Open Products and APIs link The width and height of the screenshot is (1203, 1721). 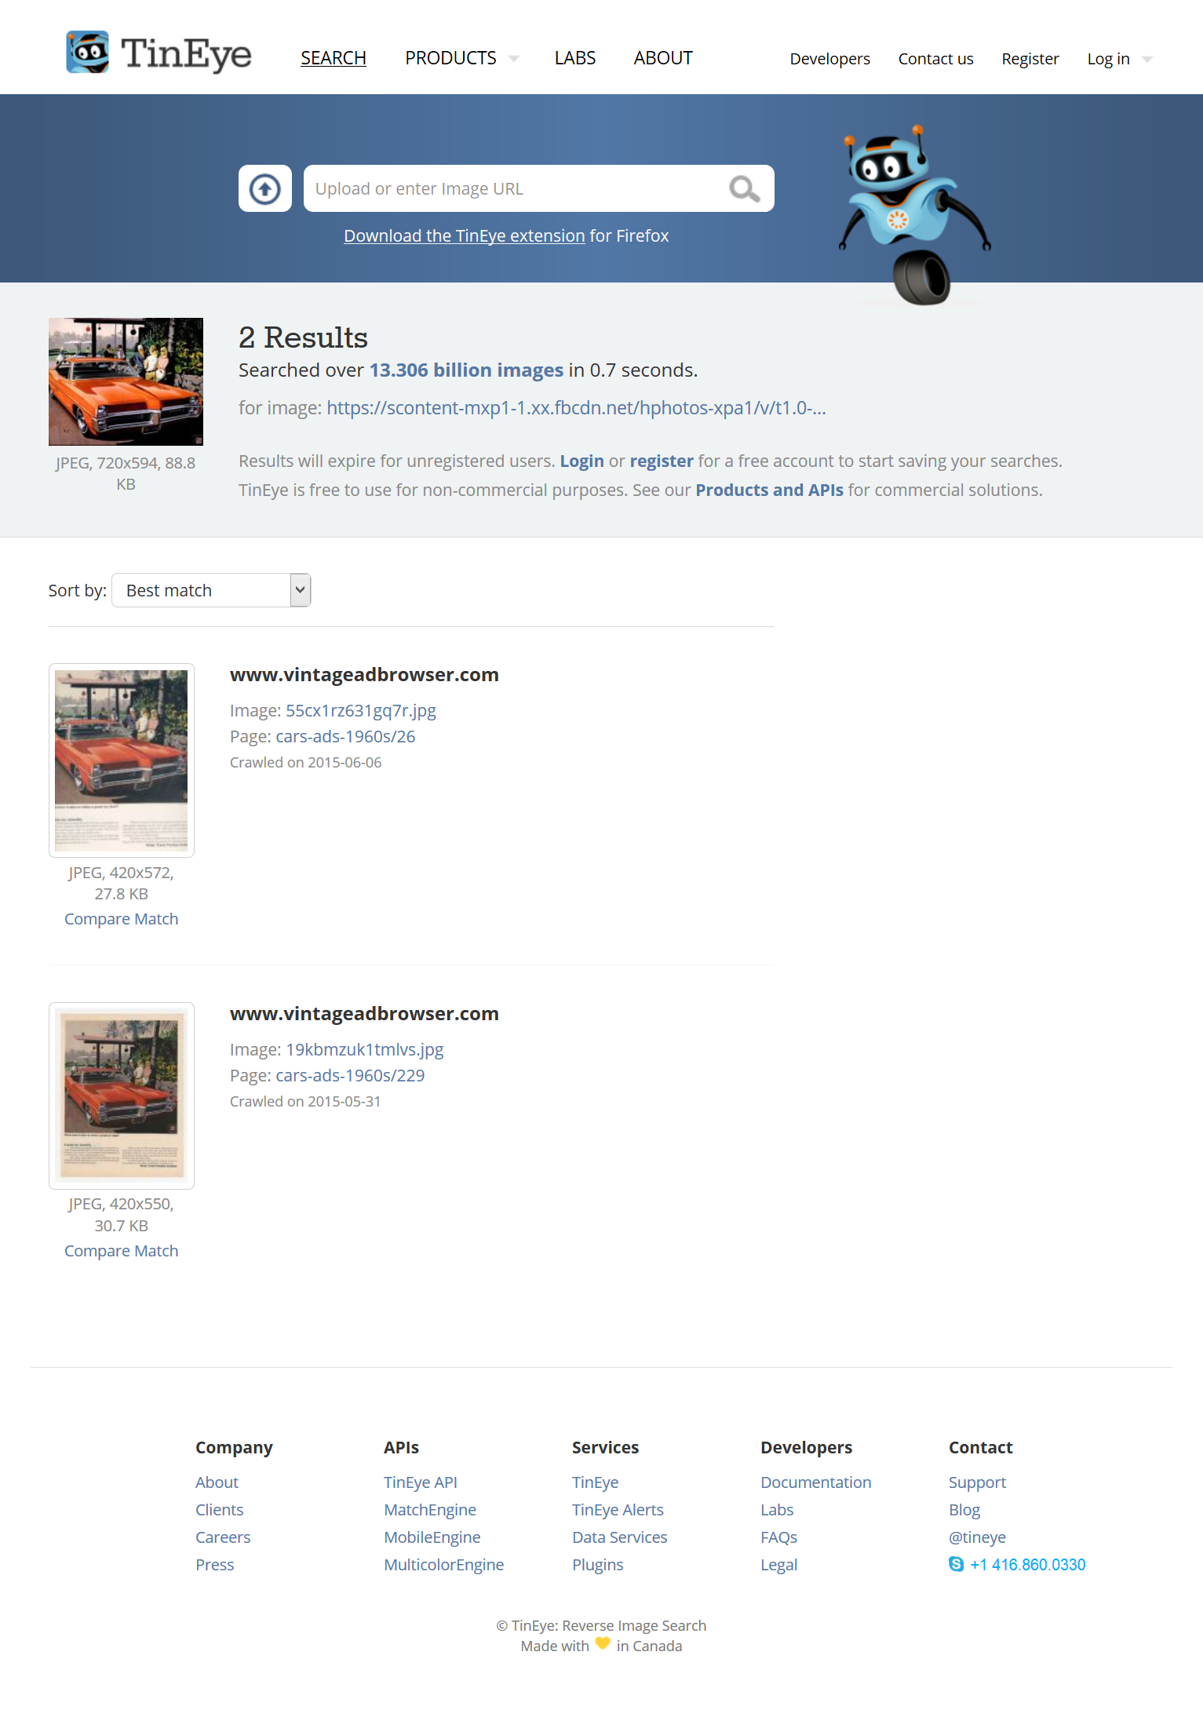[769, 490]
